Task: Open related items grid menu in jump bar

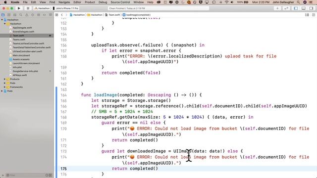Action: (57, 15)
